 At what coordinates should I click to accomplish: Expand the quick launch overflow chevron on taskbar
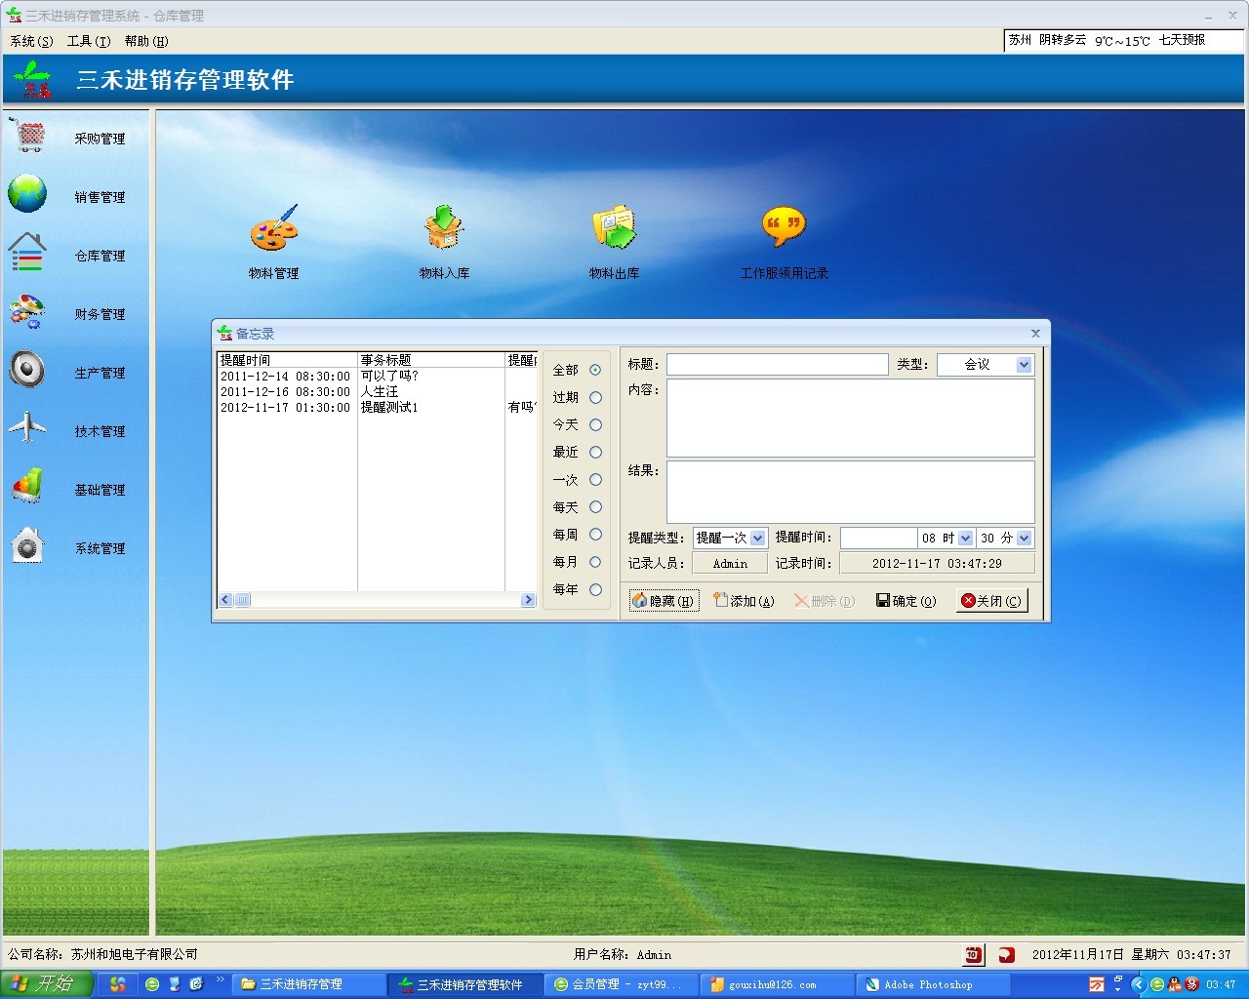220,980
